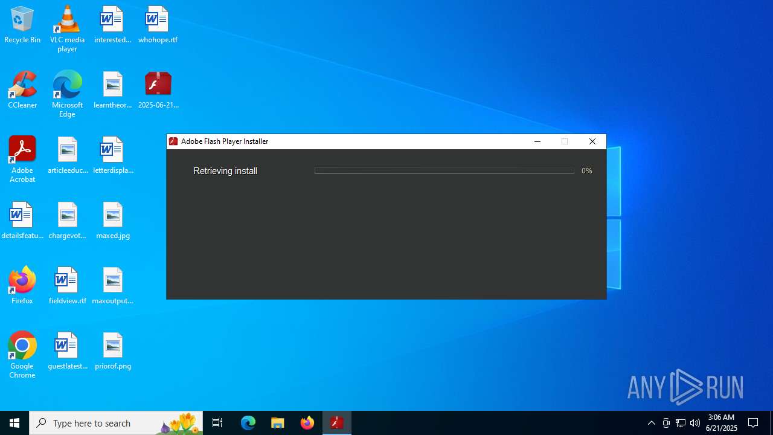Image resolution: width=773 pixels, height=435 pixels.
Task: Select the 2025-06-21... Flash installer file
Action: (x=158, y=91)
